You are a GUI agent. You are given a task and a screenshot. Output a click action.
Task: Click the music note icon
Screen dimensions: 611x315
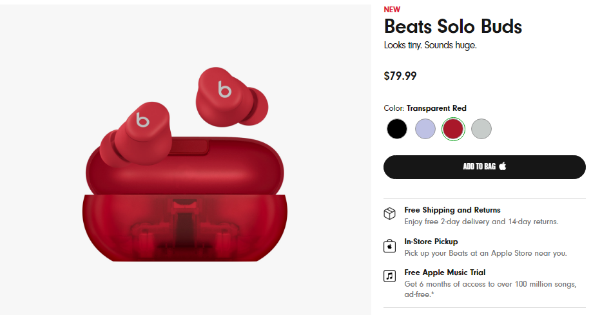pyautogui.click(x=389, y=277)
